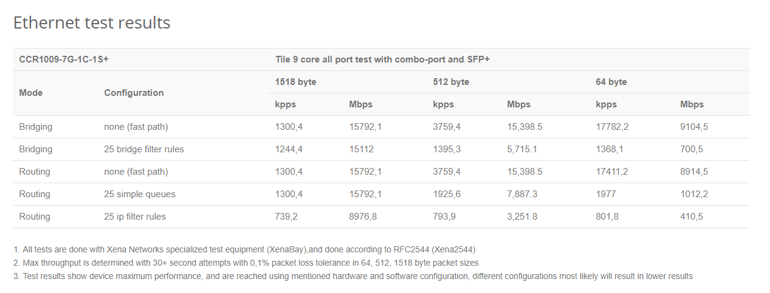Click the Mode column header
This screenshot has height=293, width=770.
pos(31,93)
